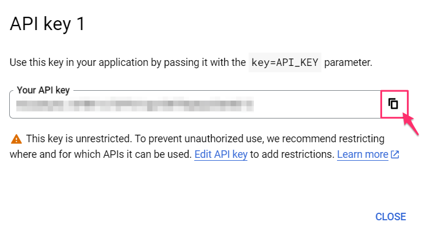Click the orange warning triangle icon
Viewport: 422px width, 233px height.
pos(16,139)
